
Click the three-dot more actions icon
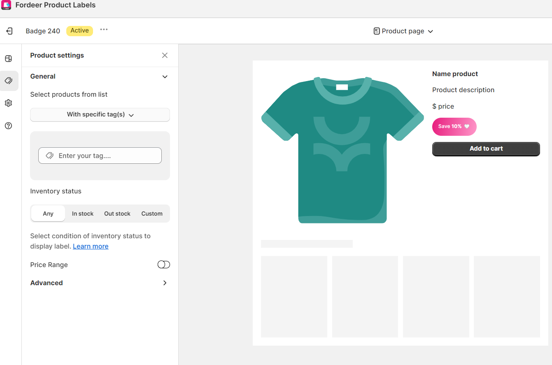[x=104, y=30]
